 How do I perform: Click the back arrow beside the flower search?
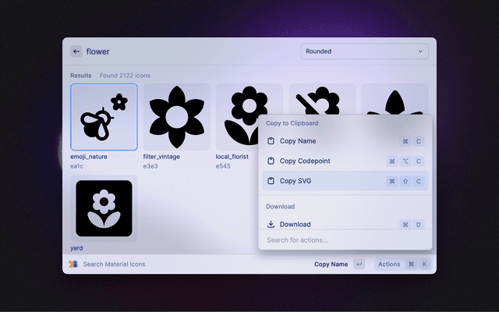[76, 51]
